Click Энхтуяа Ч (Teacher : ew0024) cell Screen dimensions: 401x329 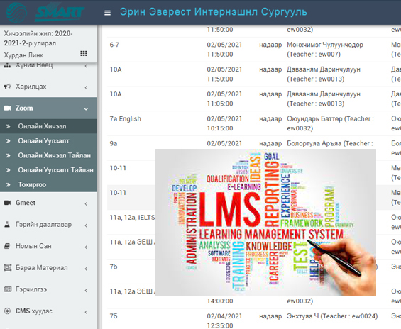click(332, 316)
